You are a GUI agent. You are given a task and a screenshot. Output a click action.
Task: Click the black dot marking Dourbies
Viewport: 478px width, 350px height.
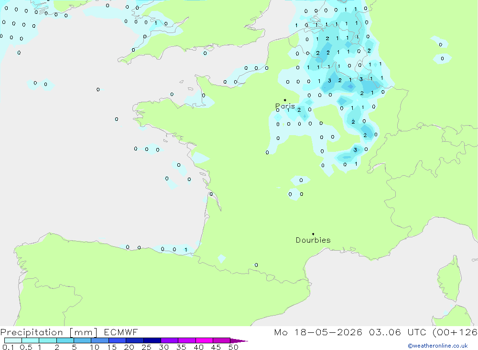point(313,234)
